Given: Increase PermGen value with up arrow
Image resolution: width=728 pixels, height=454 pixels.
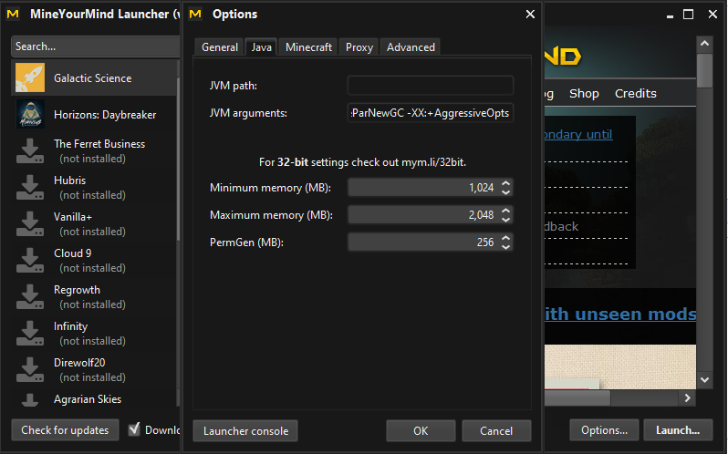Looking at the screenshot, I should click(505, 238).
